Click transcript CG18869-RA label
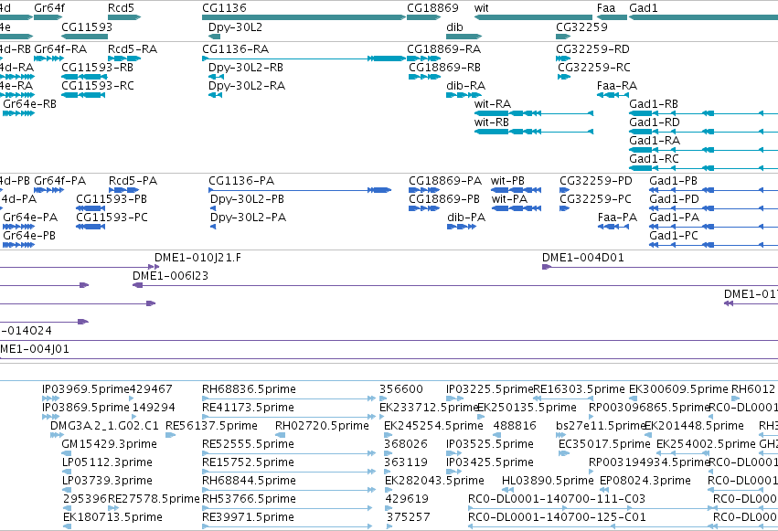The height and width of the screenshot is (531, 778). [x=443, y=49]
